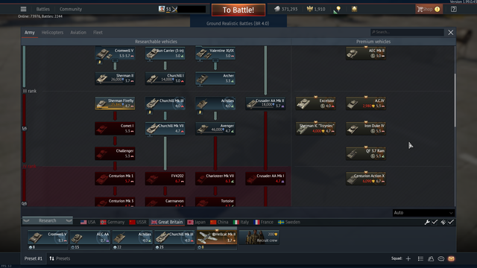Open the Shop cart button
Image resolution: width=477 pixels, height=268 pixels.
pos(429,9)
